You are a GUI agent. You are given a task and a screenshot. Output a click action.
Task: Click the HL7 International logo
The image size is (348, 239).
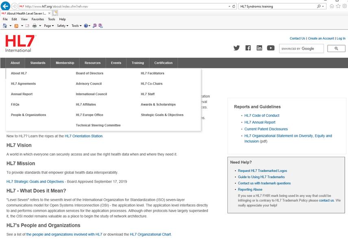(x=20, y=44)
